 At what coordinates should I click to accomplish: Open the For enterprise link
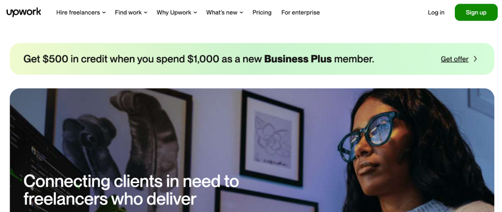pos(301,12)
